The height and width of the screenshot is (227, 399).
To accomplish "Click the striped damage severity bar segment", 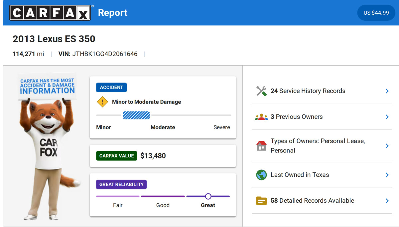I will (136, 115).
